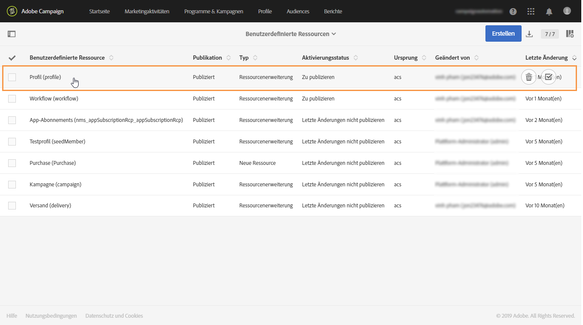Go to Programme & Kampagnen

click(214, 12)
